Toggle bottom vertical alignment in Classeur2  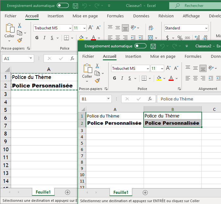click(203, 69)
